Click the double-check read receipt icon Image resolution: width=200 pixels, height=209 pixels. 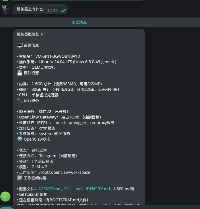[x=63, y=10]
